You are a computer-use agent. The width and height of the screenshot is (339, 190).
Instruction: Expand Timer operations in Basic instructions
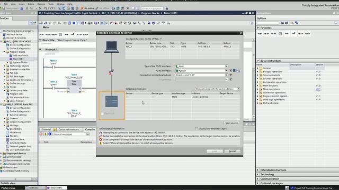[x=257, y=75]
